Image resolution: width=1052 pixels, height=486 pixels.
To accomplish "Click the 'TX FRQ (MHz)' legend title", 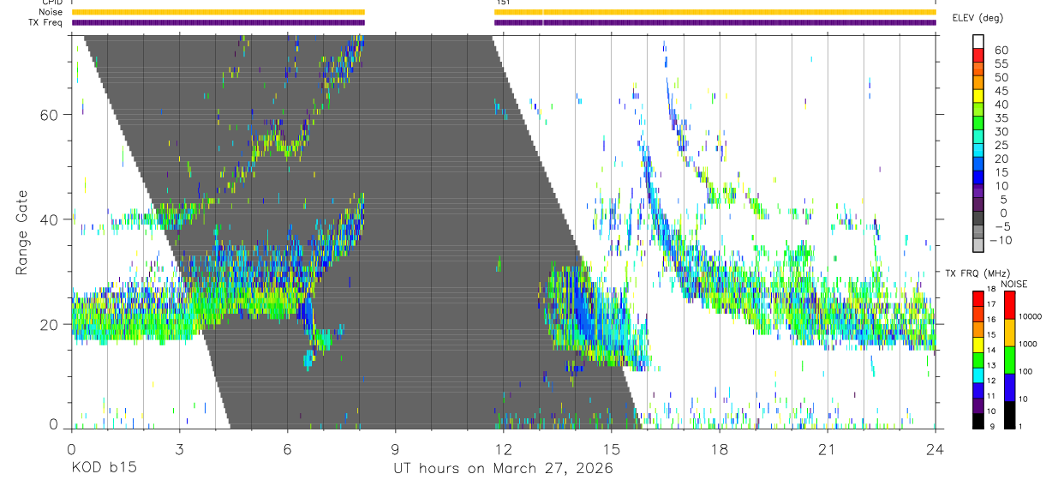I will (x=977, y=273).
